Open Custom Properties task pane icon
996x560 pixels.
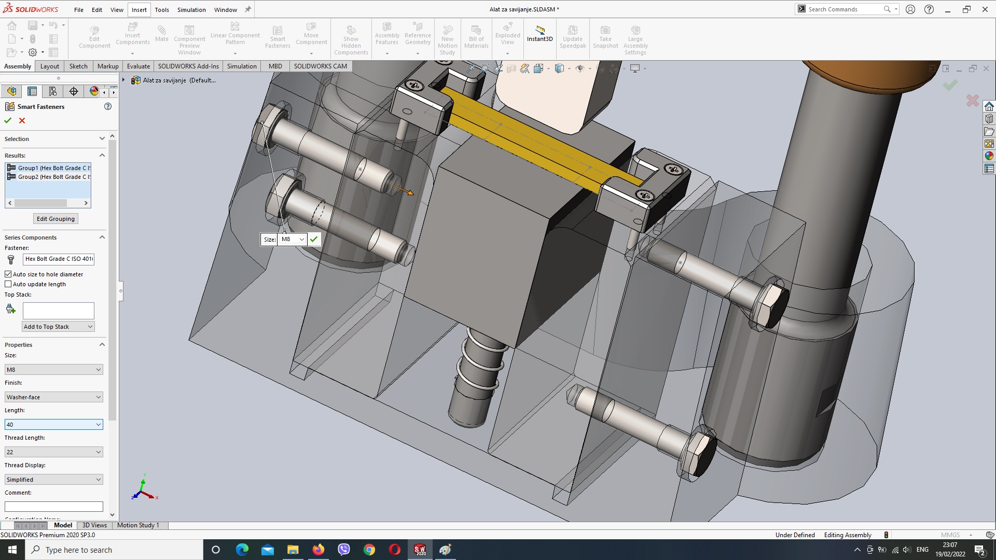click(x=989, y=169)
